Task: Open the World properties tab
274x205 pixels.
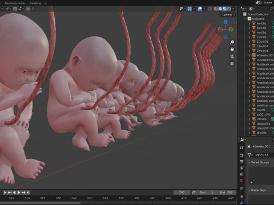Action: coord(241,181)
